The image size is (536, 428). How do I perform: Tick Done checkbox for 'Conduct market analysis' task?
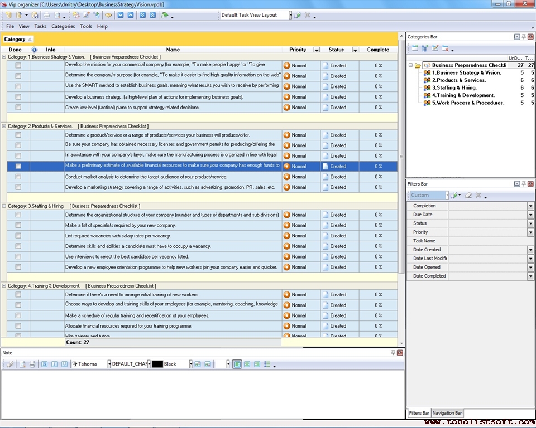18,177
